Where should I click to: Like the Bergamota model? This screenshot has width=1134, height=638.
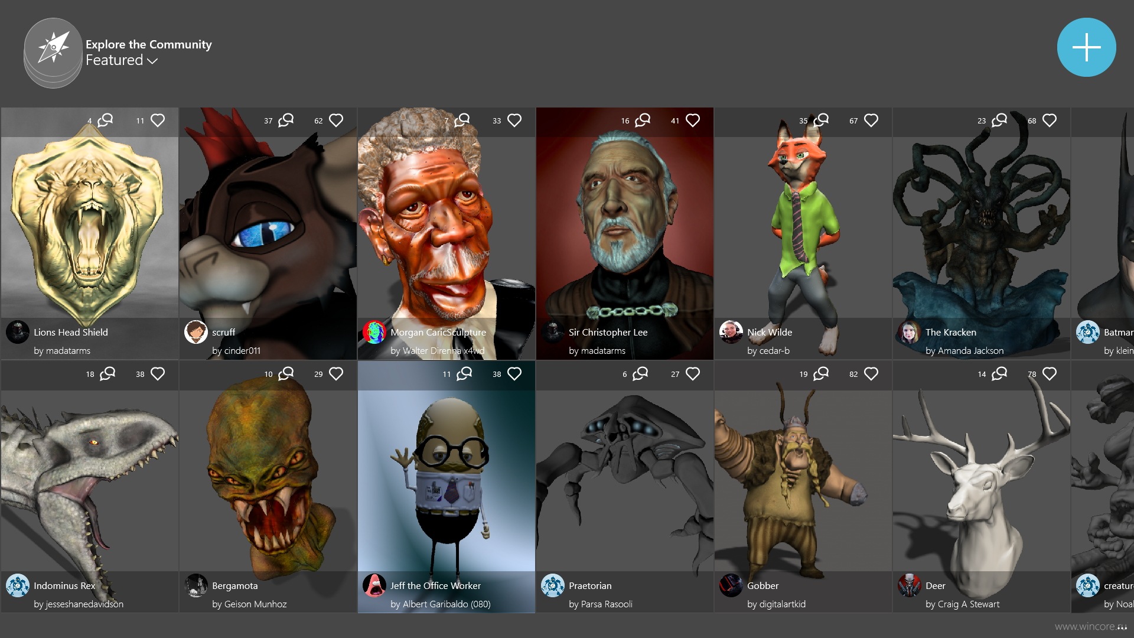[x=336, y=374]
